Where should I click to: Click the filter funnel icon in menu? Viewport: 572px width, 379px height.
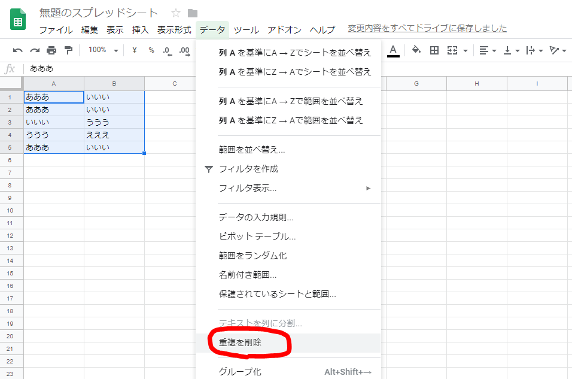[208, 169]
